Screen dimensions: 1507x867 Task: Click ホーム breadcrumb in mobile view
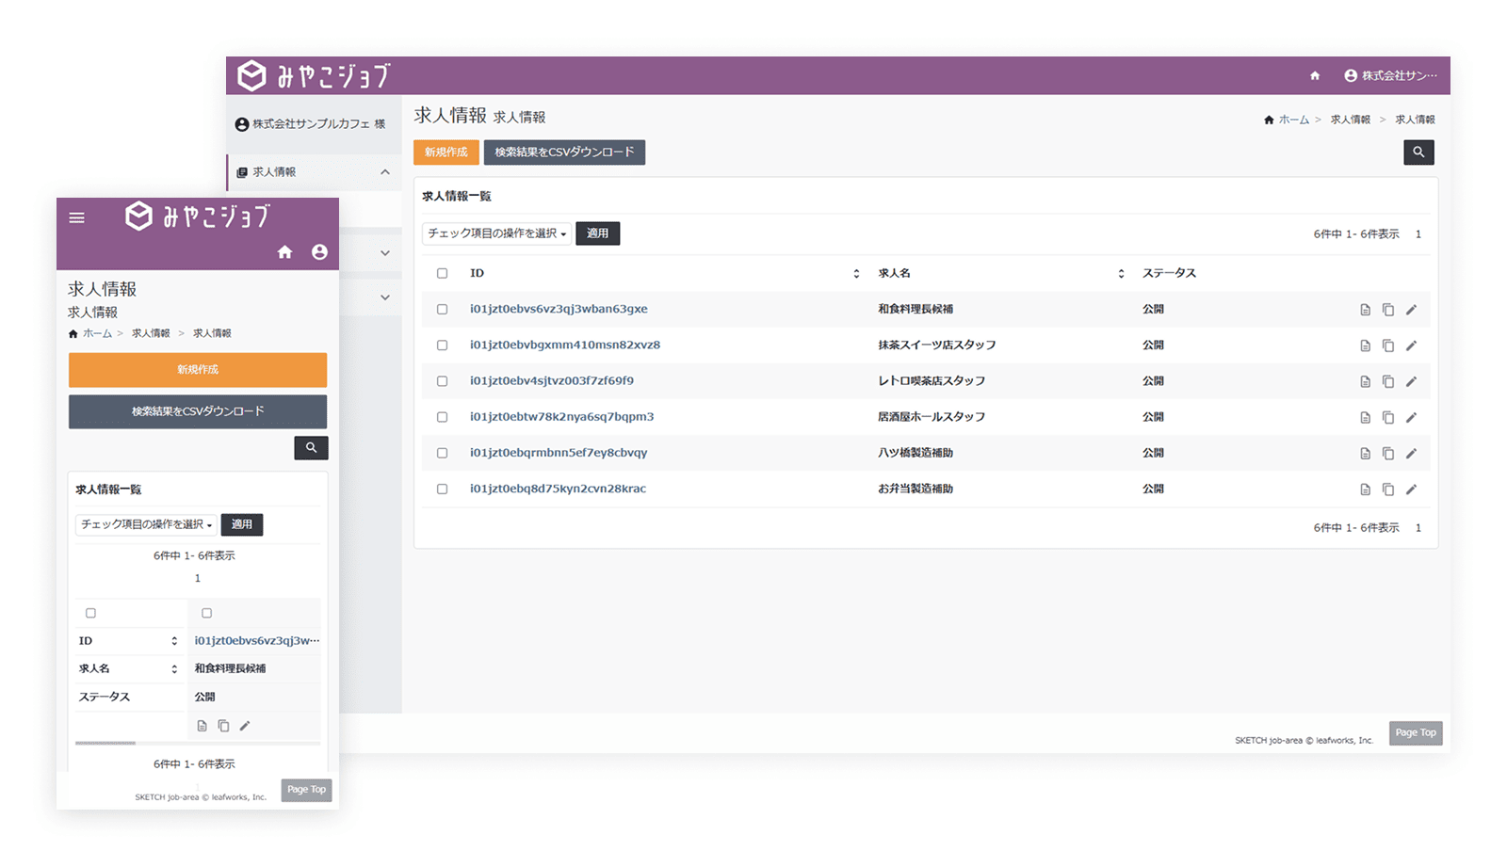click(x=97, y=333)
